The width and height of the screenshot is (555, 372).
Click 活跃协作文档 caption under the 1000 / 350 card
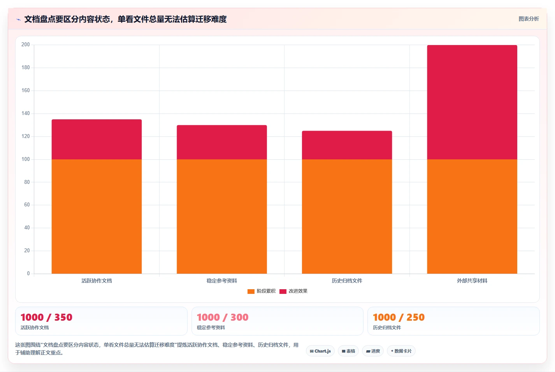[x=35, y=328]
